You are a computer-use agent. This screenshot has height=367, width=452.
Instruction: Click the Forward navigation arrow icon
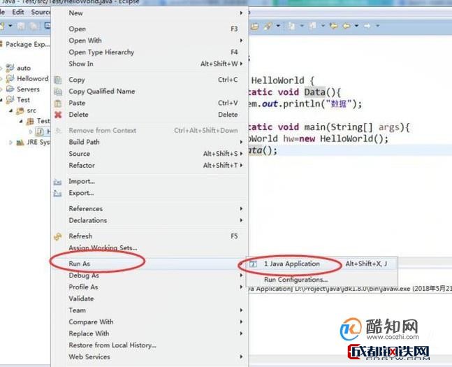[x=367, y=26]
